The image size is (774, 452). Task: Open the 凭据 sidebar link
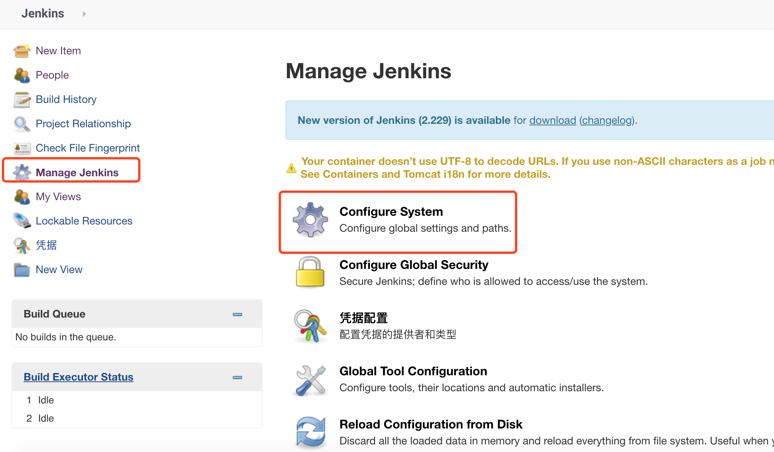tap(46, 245)
